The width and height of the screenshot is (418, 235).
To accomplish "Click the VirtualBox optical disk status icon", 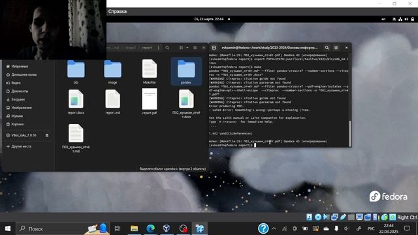I will coord(318,217).
